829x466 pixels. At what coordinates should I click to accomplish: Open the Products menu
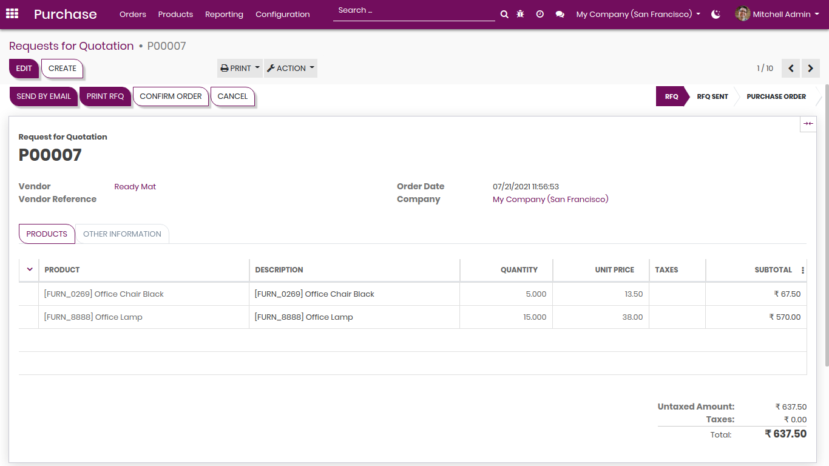(x=175, y=14)
